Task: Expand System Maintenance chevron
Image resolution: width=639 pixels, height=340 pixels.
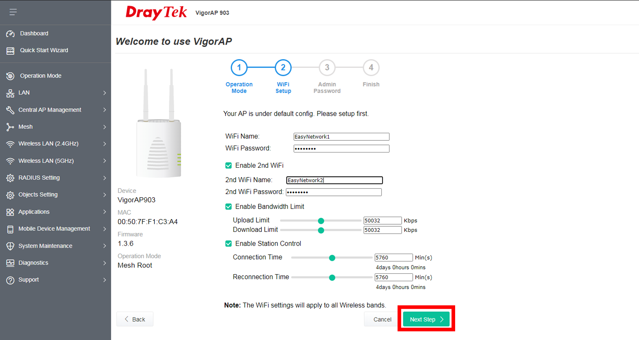Action: (x=104, y=246)
